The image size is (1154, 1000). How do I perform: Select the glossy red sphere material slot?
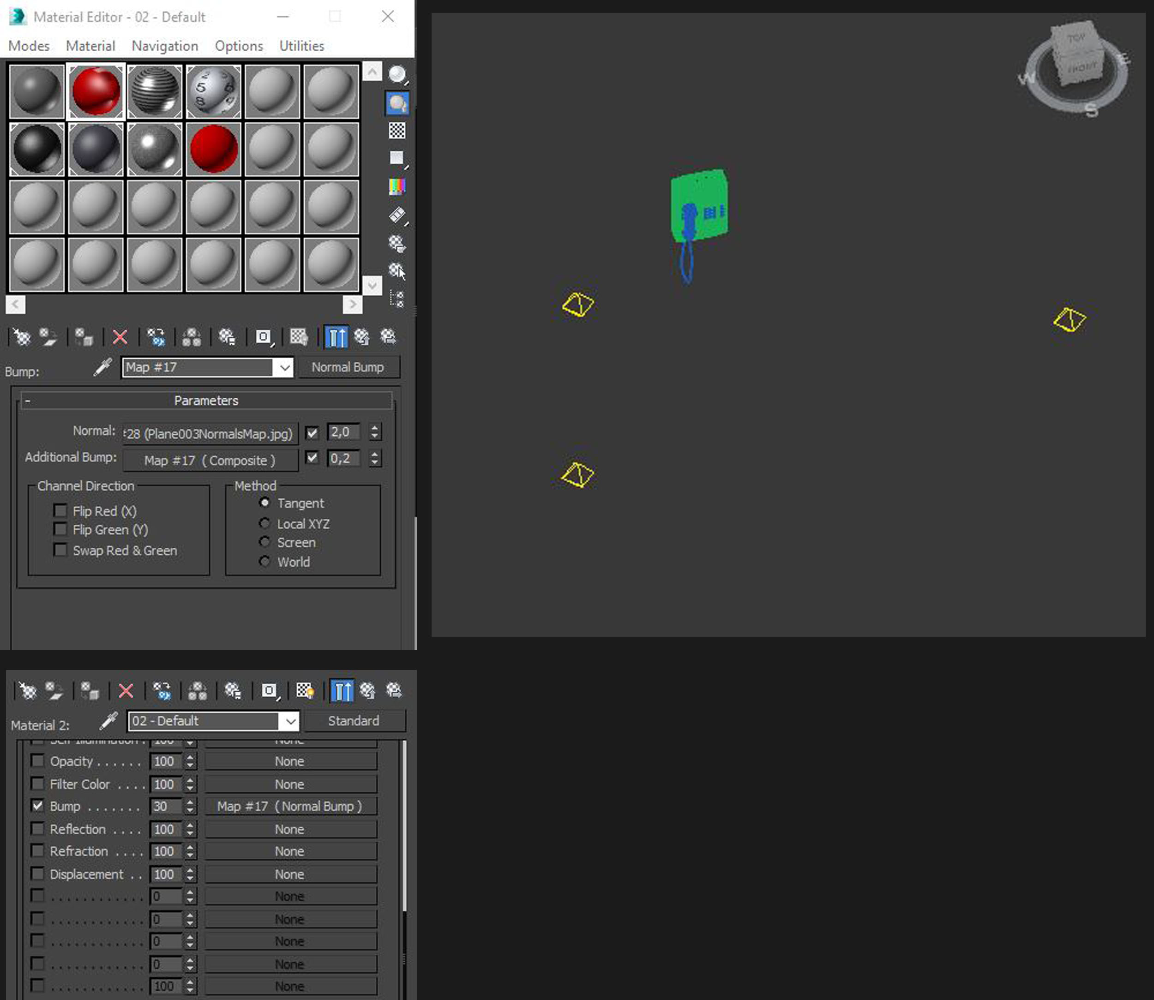(x=96, y=91)
